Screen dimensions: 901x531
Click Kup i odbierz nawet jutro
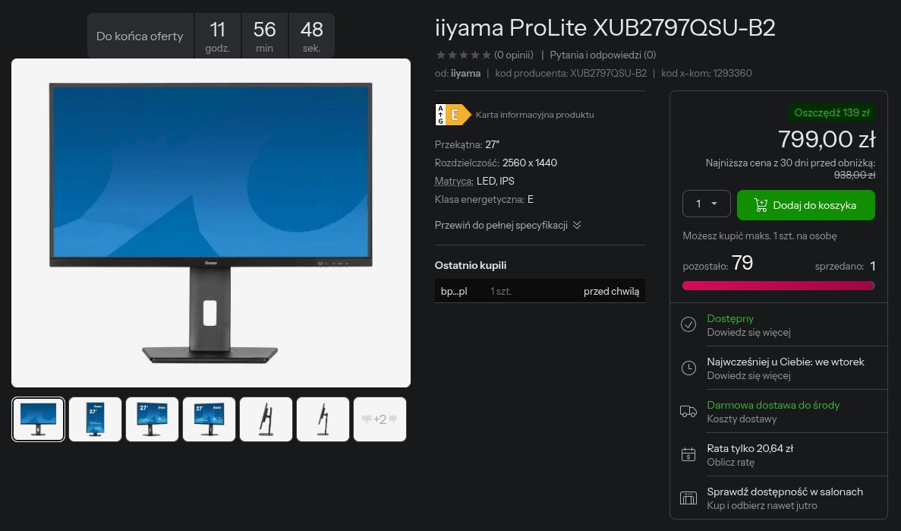pos(762,506)
